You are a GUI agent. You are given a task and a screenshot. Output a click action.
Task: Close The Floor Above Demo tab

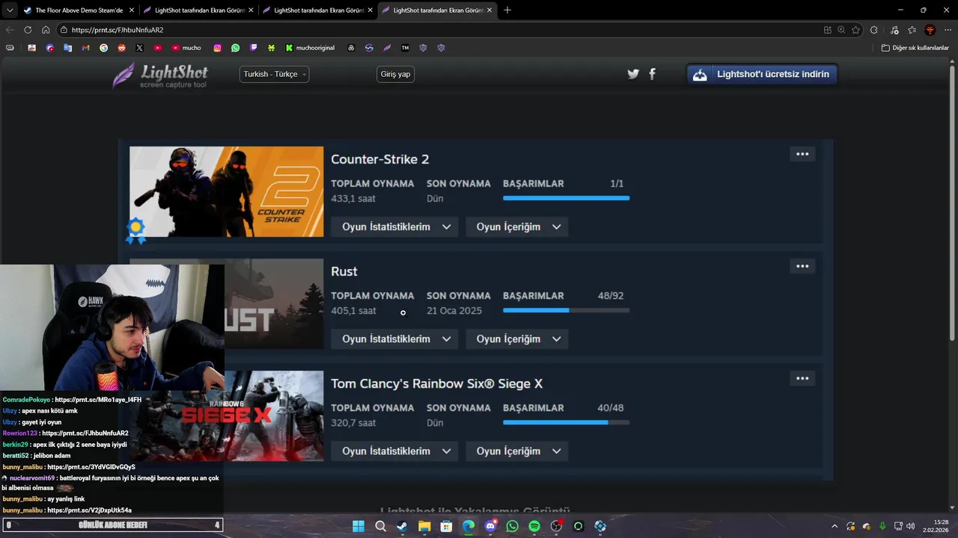131,10
